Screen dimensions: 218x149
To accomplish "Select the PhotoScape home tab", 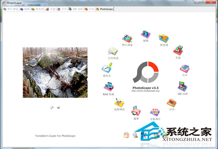I will click(x=104, y=9).
